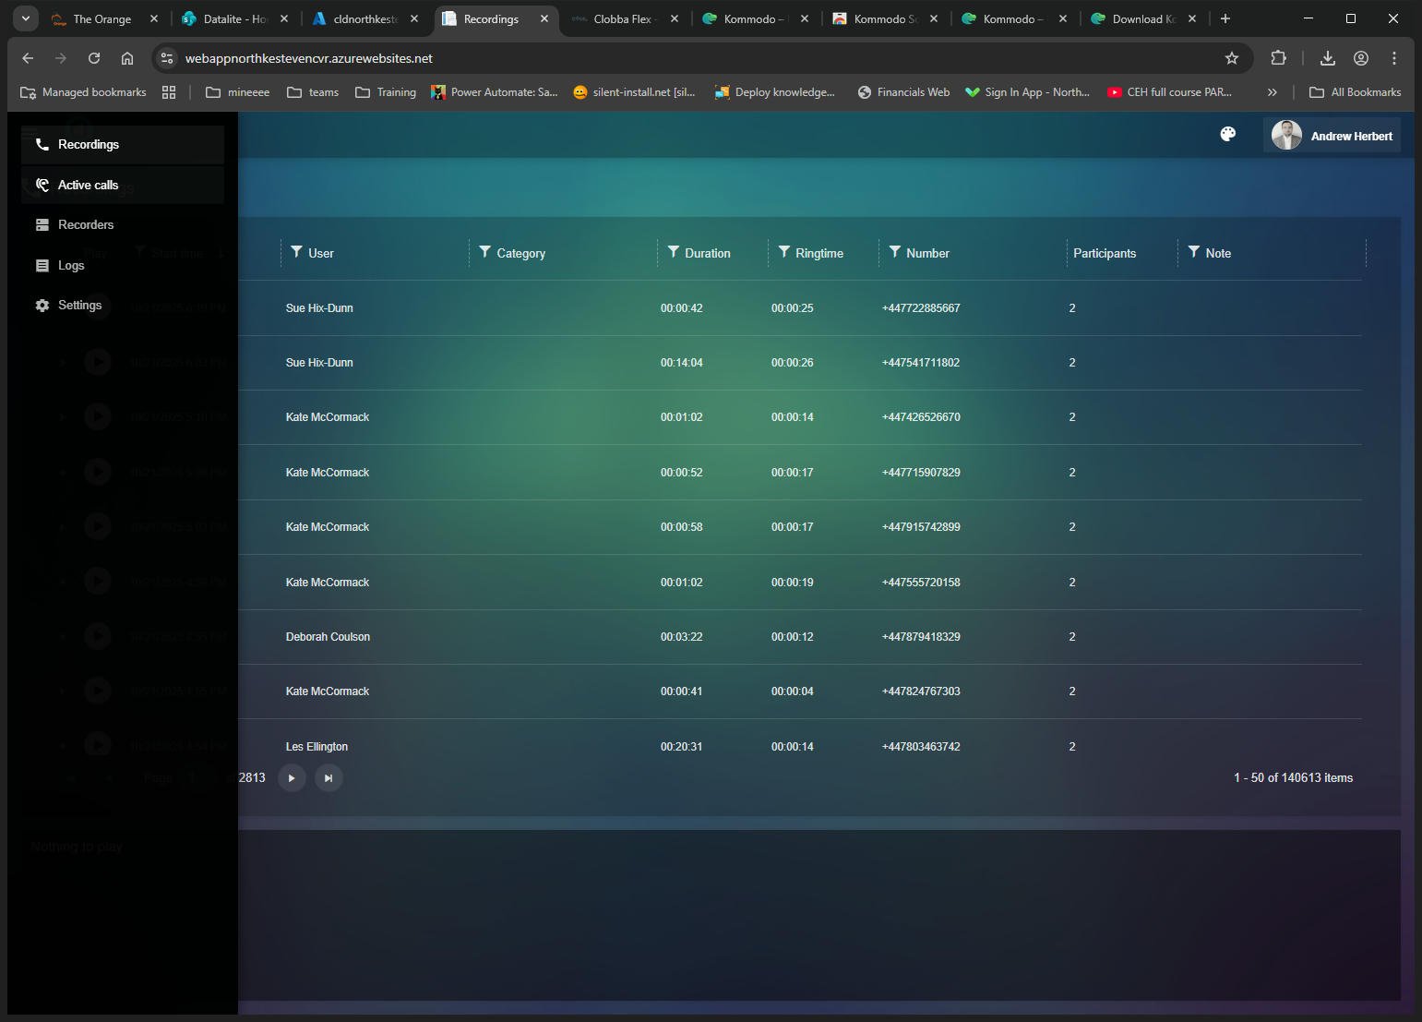Jump to the last page of recordings
Image resolution: width=1422 pixels, height=1022 pixels.
(329, 778)
